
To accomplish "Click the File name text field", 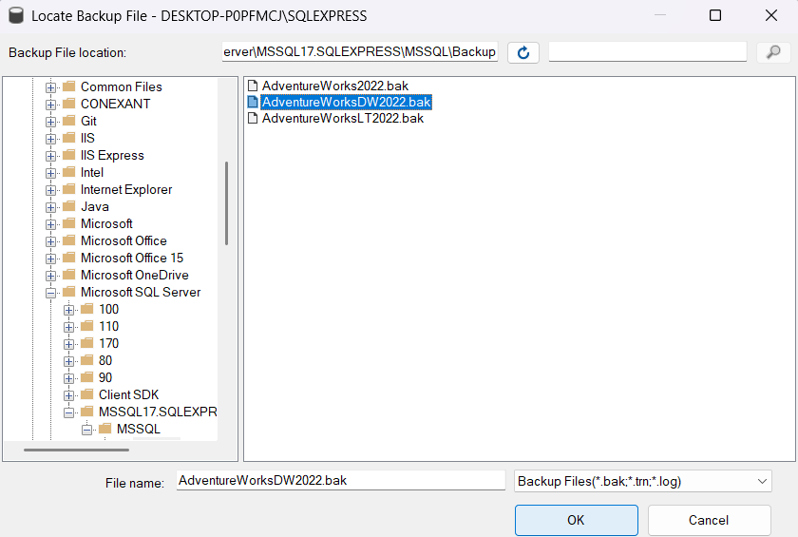I will click(340, 481).
